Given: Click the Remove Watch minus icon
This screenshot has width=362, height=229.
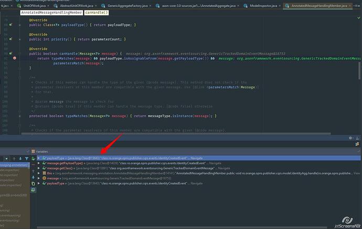Looking at the screenshot, I should point(33,165).
